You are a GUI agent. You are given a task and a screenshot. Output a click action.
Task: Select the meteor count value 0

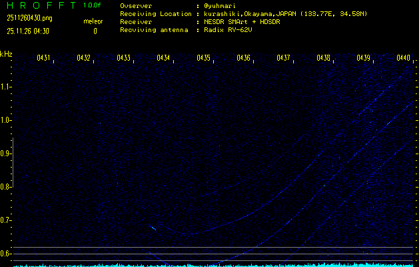[95, 31]
